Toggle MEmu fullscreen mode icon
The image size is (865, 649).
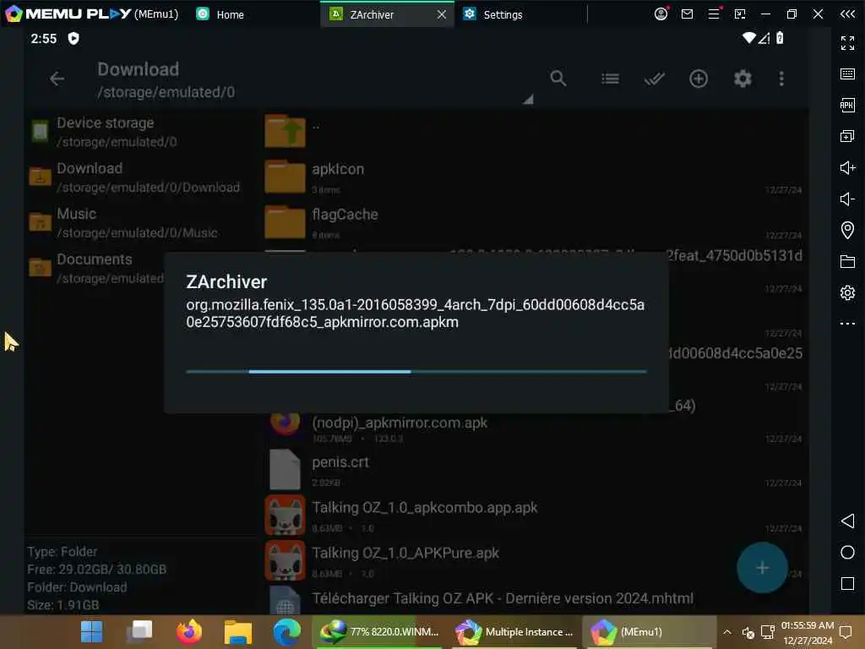click(847, 42)
